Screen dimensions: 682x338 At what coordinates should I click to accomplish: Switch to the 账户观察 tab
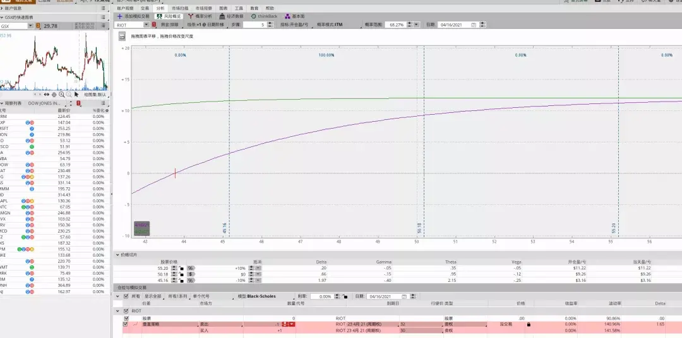tap(126, 8)
